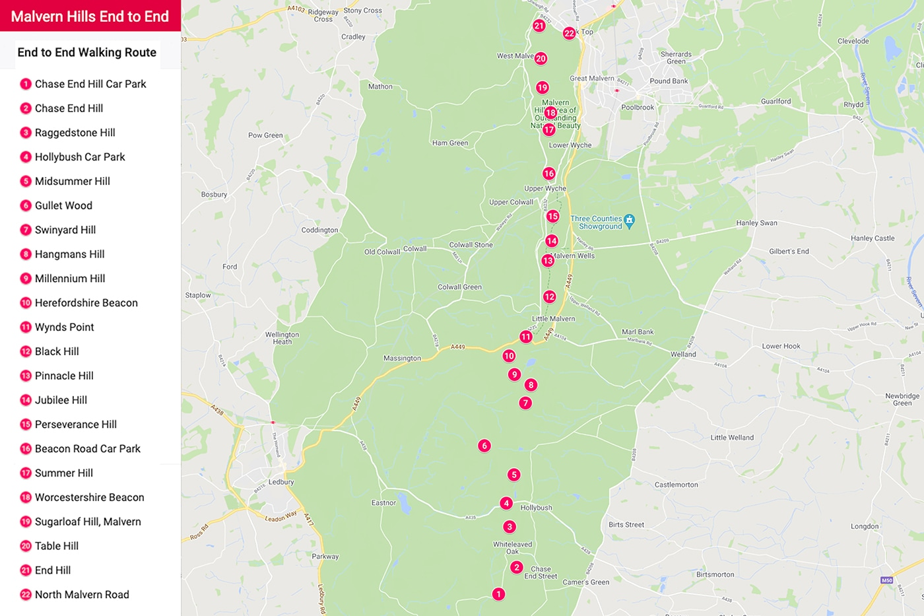Open the Perseverance Hill entry
This screenshot has height=616, width=924.
(x=76, y=424)
